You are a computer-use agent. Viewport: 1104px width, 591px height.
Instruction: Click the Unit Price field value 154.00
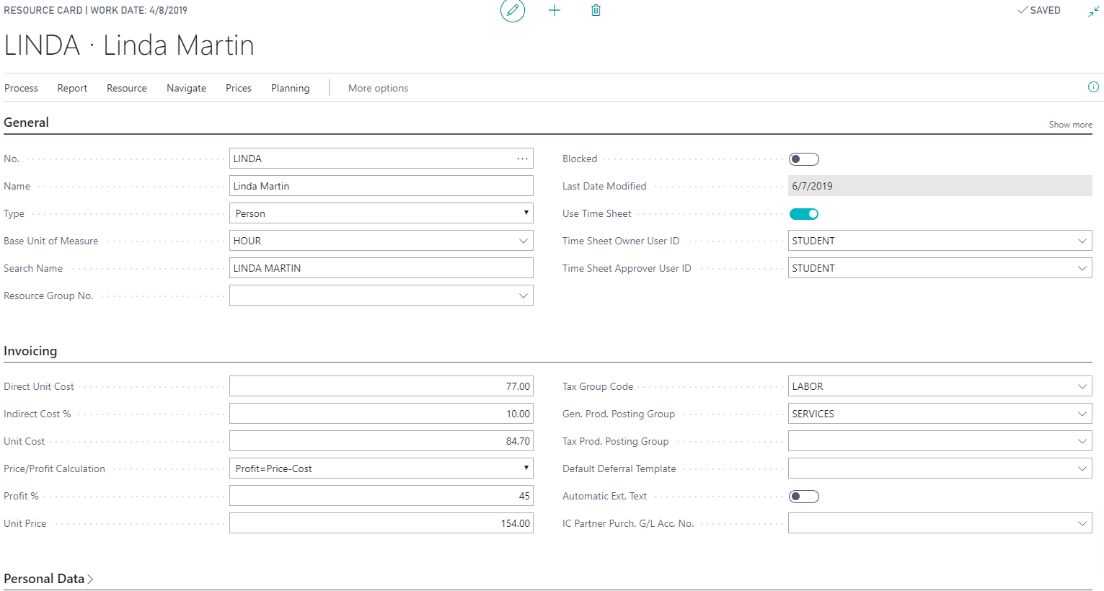381,523
